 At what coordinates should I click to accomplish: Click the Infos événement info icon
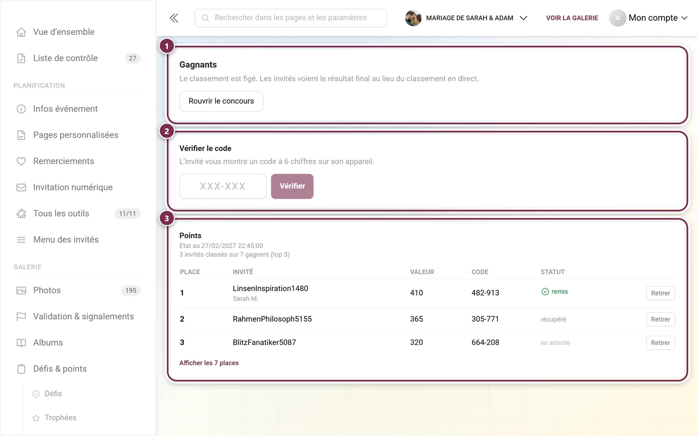[x=21, y=109]
